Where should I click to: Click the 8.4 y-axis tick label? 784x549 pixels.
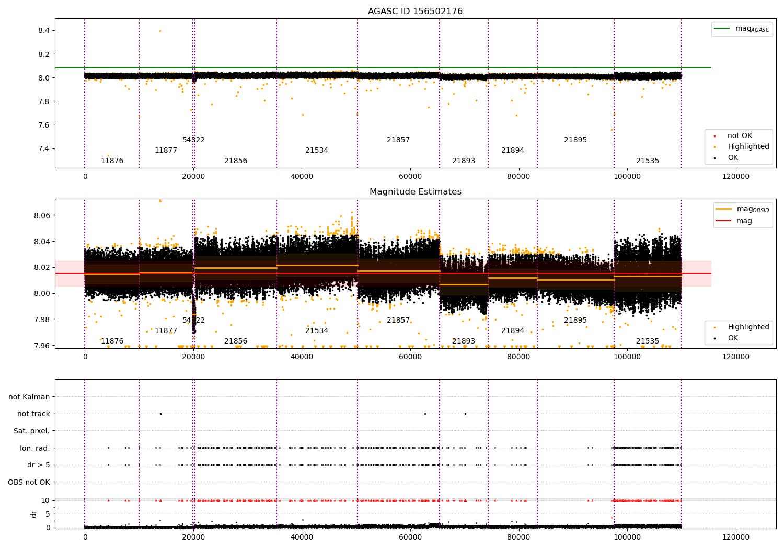(x=44, y=31)
